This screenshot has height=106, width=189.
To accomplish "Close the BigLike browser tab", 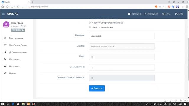I will [x=29, y=2].
